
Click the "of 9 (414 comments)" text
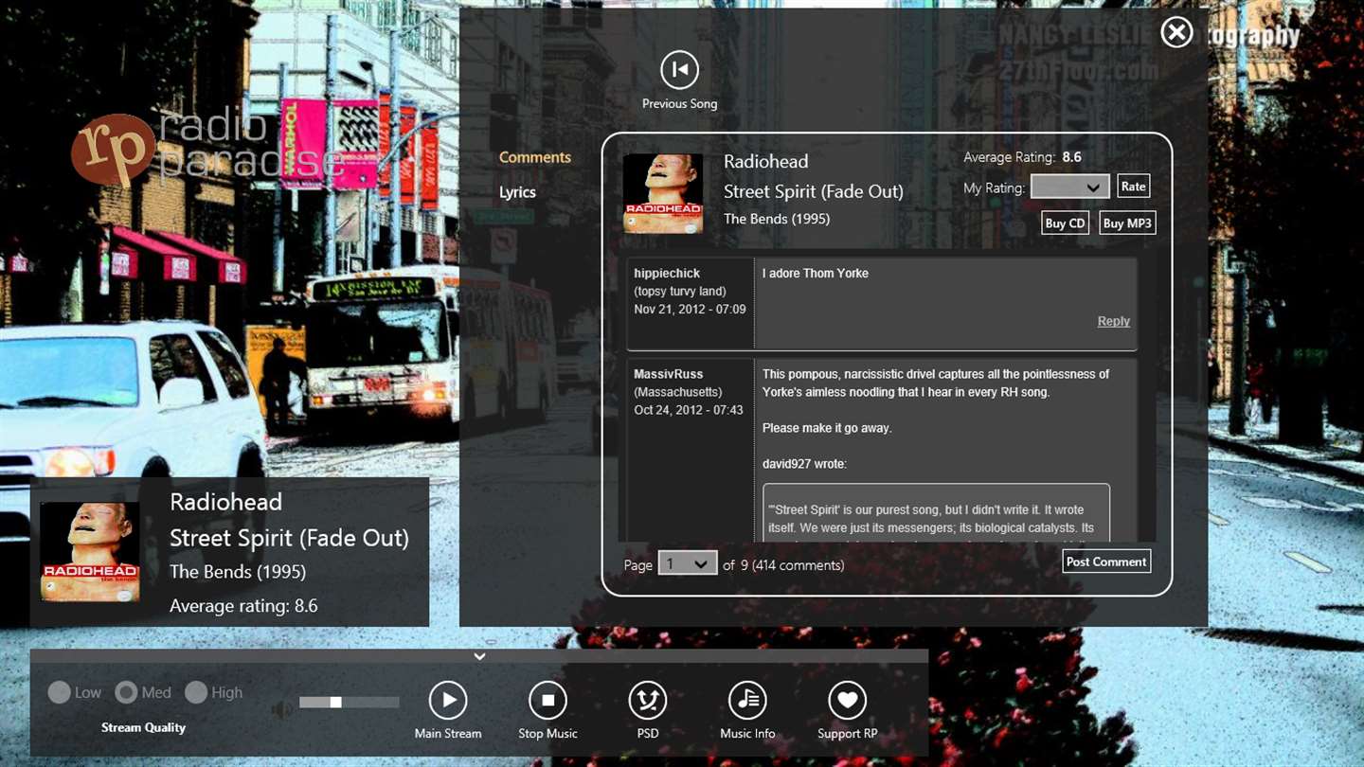click(783, 565)
